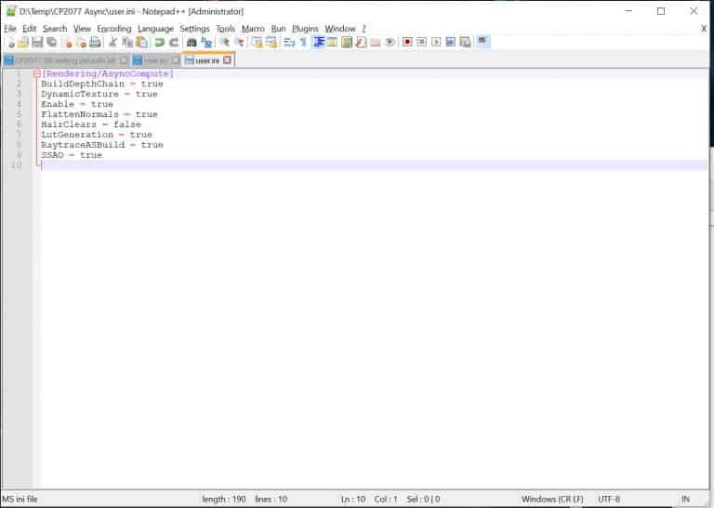
Task: Toggle Show All Characters pilcrow icon
Action: 303,43
